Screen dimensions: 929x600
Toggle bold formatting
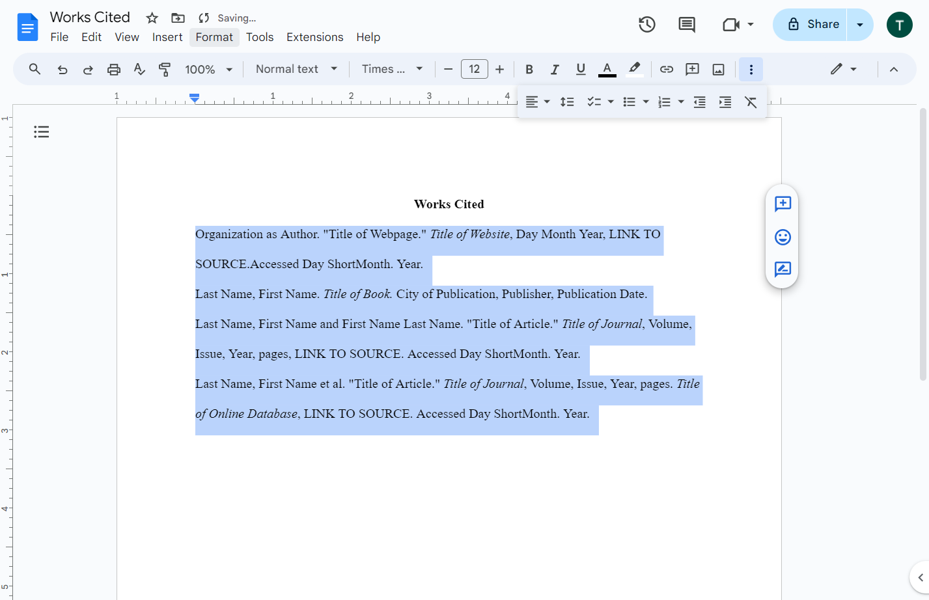click(x=529, y=70)
